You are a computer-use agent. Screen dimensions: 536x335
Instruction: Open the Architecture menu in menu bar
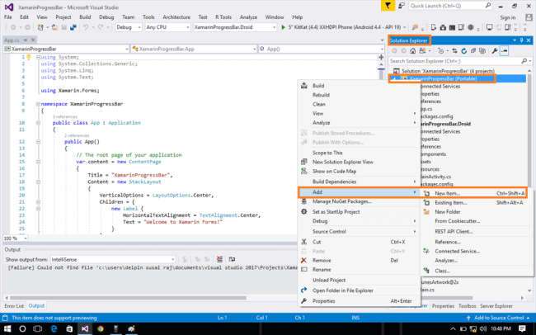176,17
